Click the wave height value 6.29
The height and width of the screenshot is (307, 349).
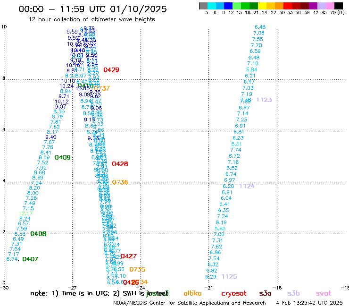[x=211, y=277]
